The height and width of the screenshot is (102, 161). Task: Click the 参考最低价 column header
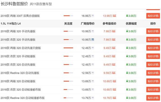point(110,23)
